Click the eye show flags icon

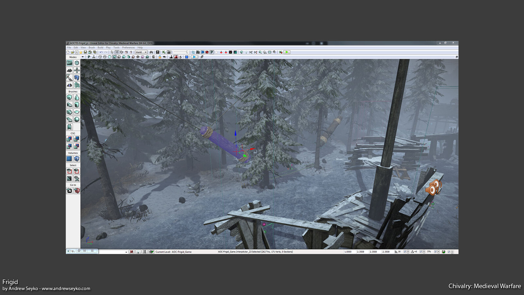click(164, 57)
